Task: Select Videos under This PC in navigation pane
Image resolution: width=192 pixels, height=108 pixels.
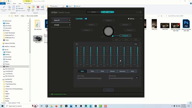Action: point(7,67)
